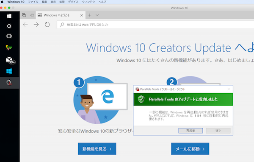Open Task View icon in sidebar

click(9, 36)
